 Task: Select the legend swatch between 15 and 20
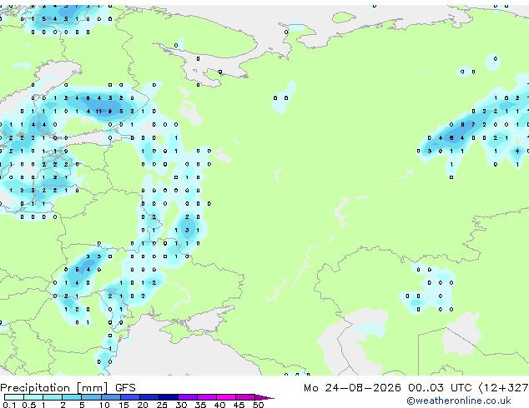[x=129, y=397]
